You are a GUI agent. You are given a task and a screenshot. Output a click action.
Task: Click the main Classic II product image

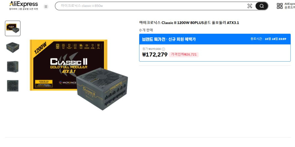79,75
